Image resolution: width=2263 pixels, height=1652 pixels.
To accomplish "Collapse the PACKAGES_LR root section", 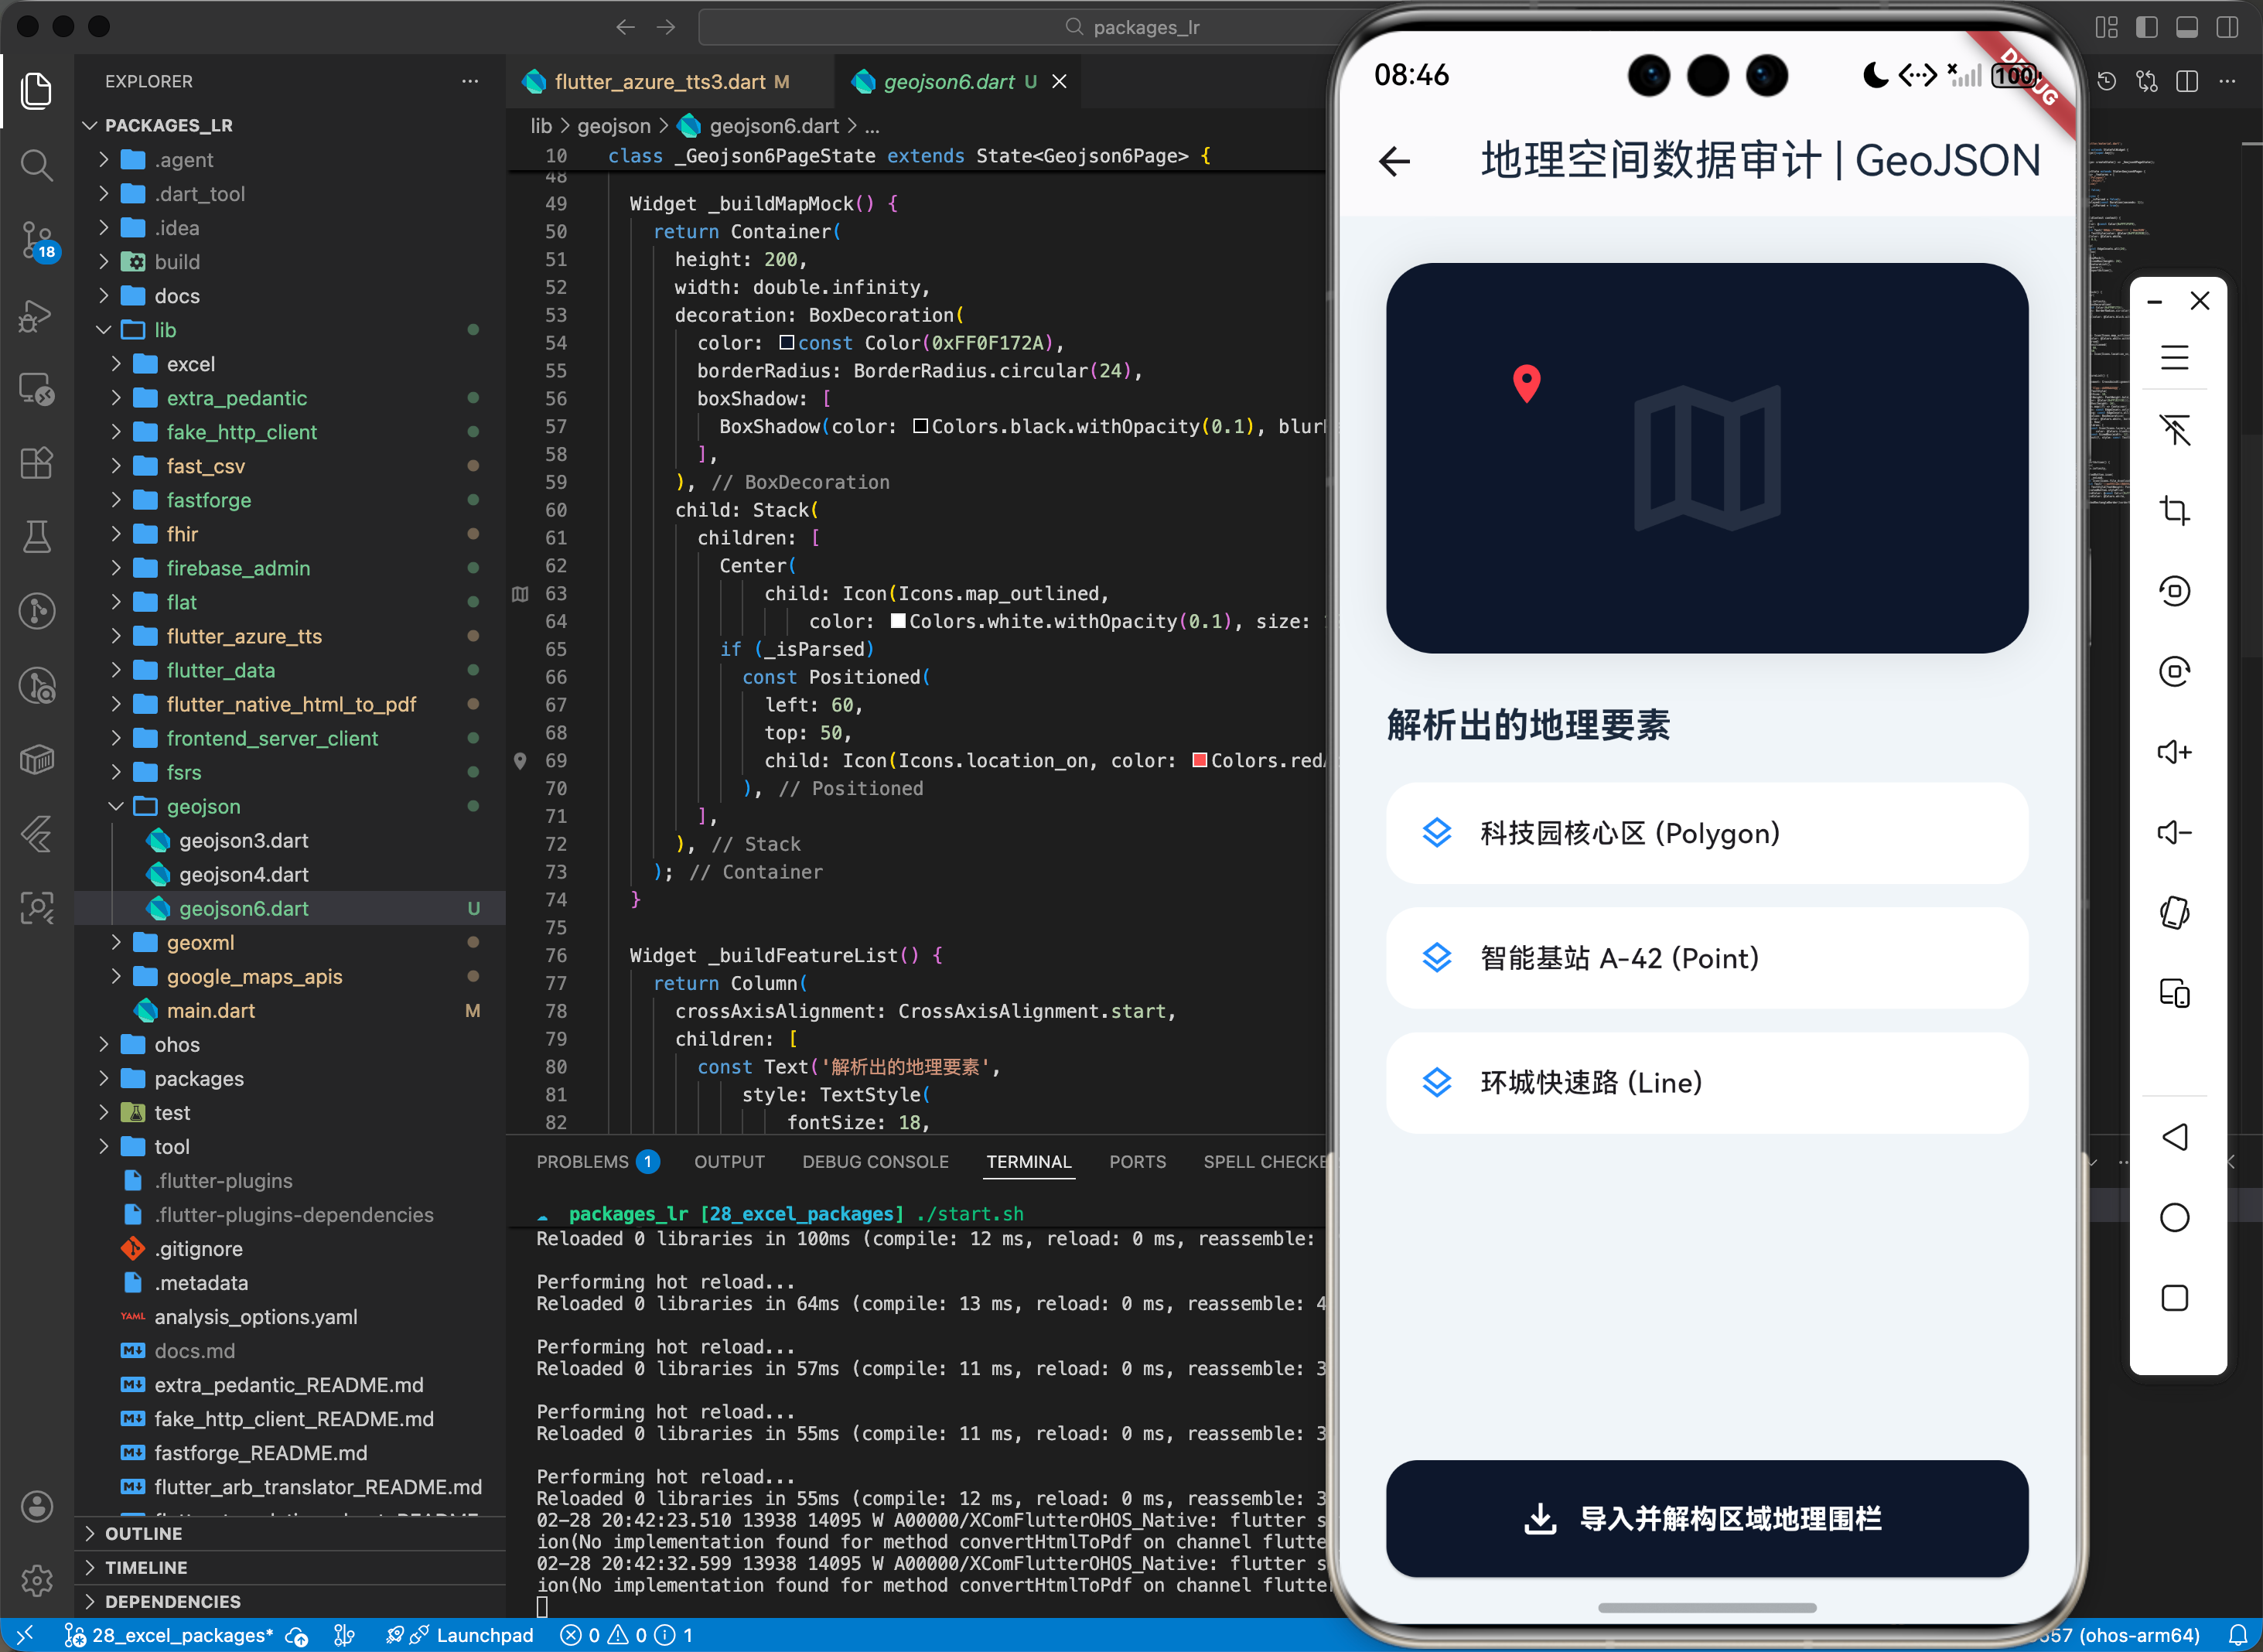I will click(290, 125).
